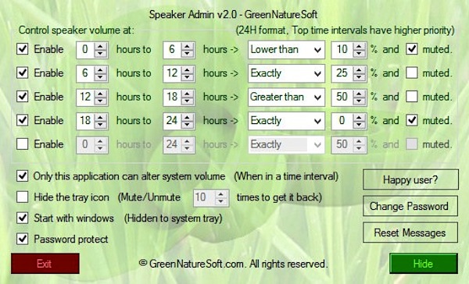This screenshot has height=284, width=469.
Task: Enable the fifth time interval row
Action: pos(23,144)
